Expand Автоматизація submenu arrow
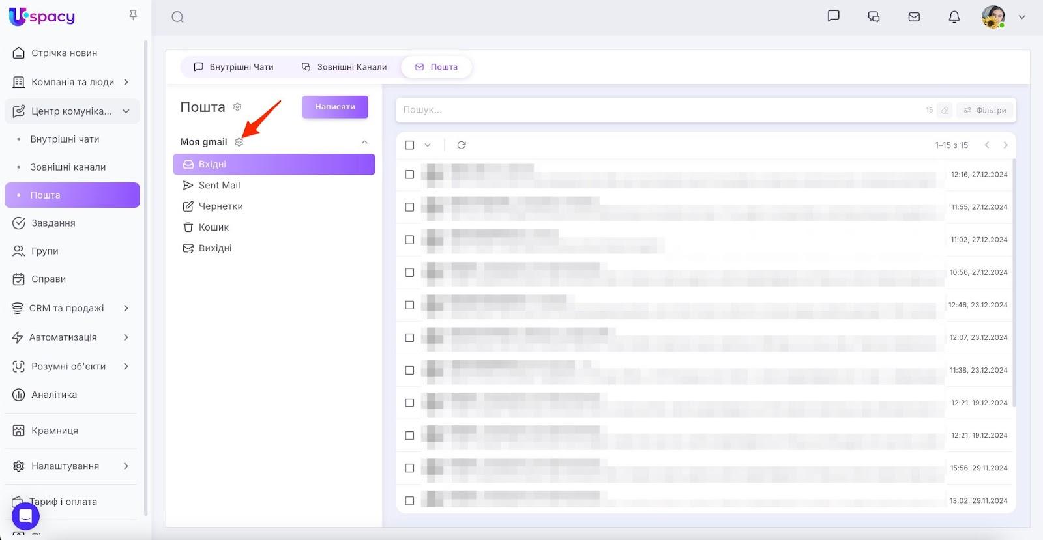The width and height of the screenshot is (1043, 540). click(126, 337)
